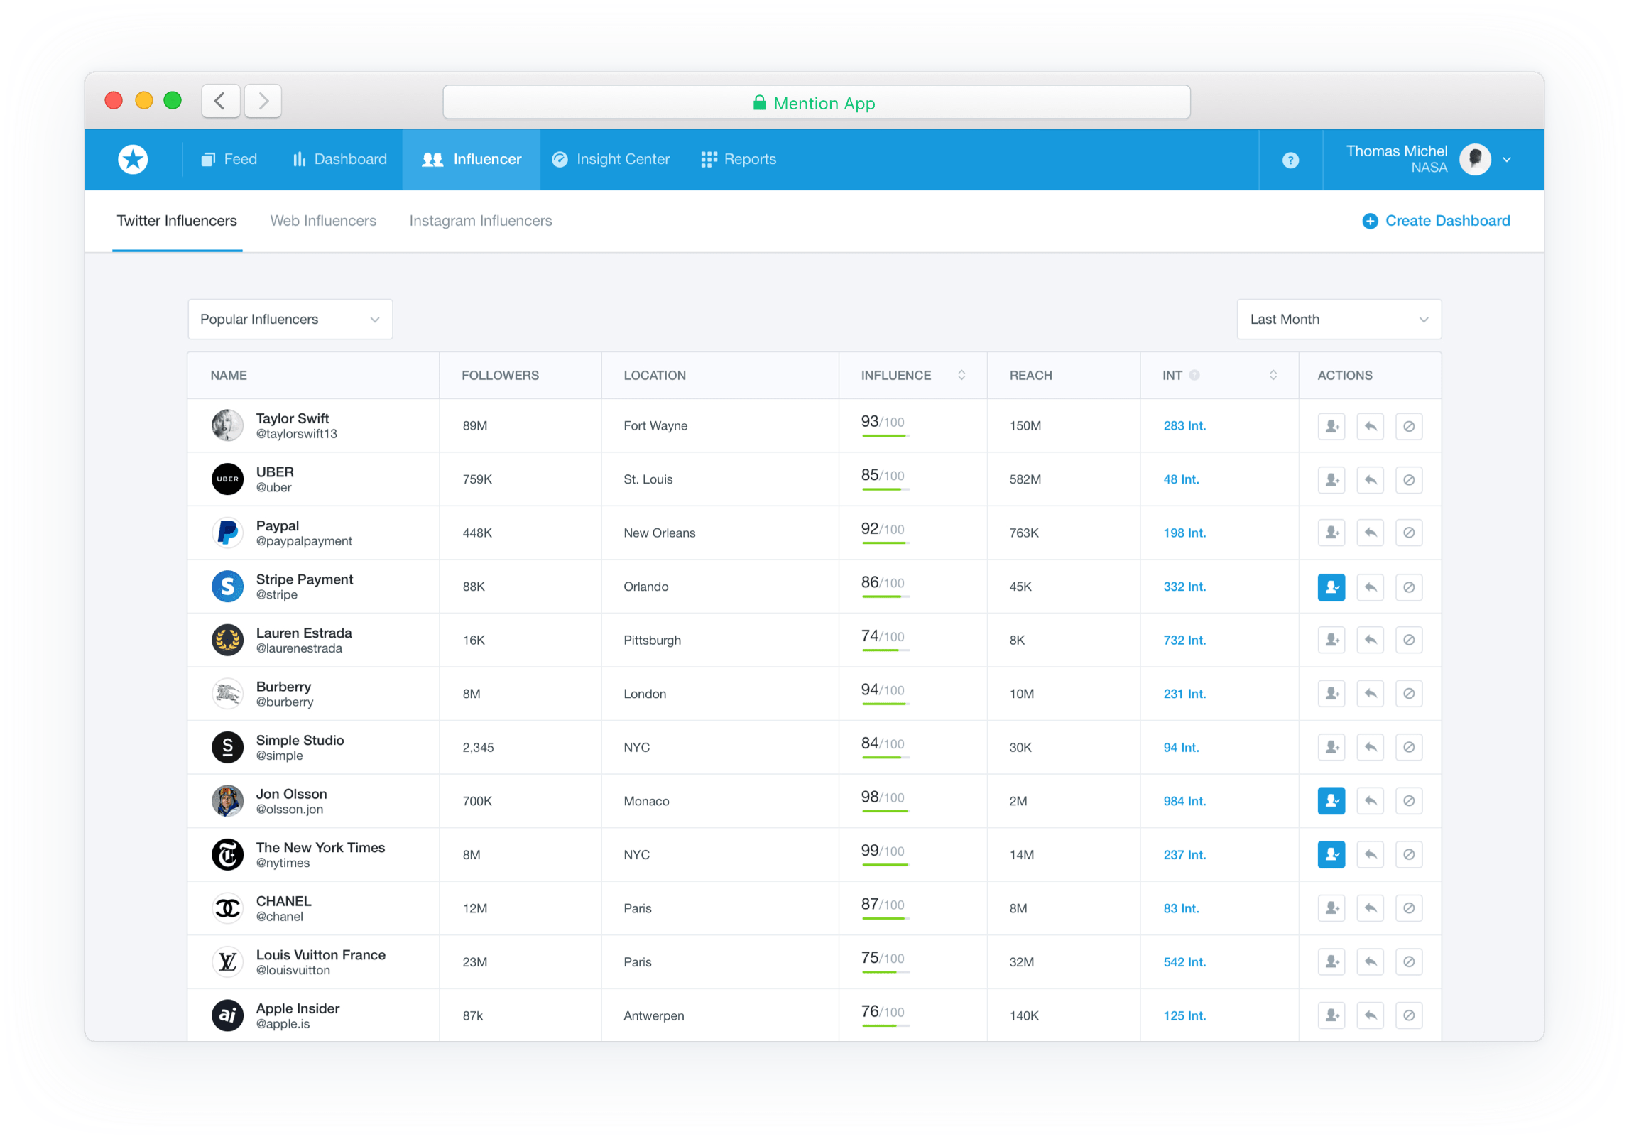Viewport: 1629px width, 1139px height.
Task: Reply to Paypal
Action: point(1370,533)
